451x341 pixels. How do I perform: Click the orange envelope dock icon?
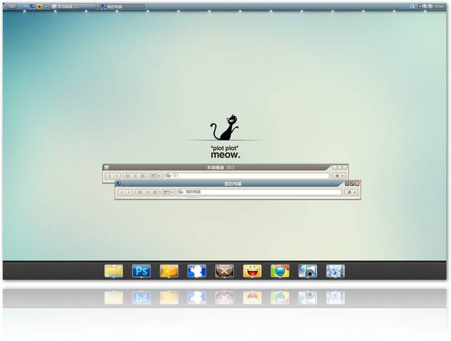169,271
